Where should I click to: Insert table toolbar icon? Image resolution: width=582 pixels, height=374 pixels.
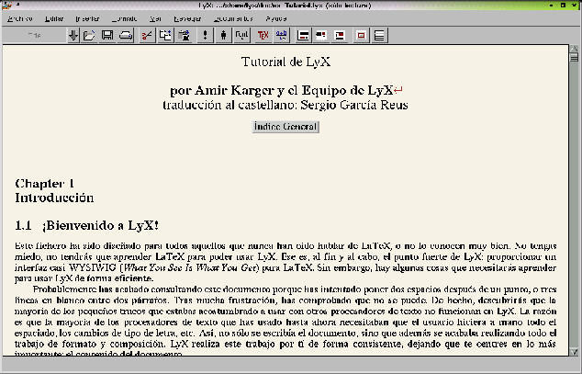379,35
